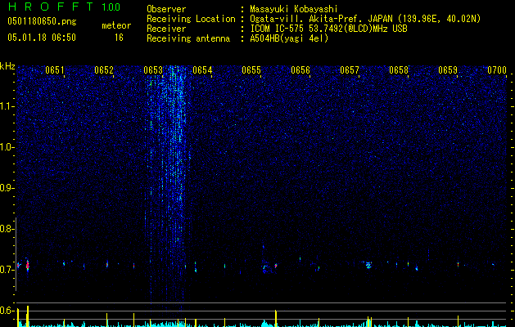This screenshot has height=327, width=515.
Task: Select the Ogata-vill. Akita-Pref. JAPAN location text
Action: click(365, 19)
